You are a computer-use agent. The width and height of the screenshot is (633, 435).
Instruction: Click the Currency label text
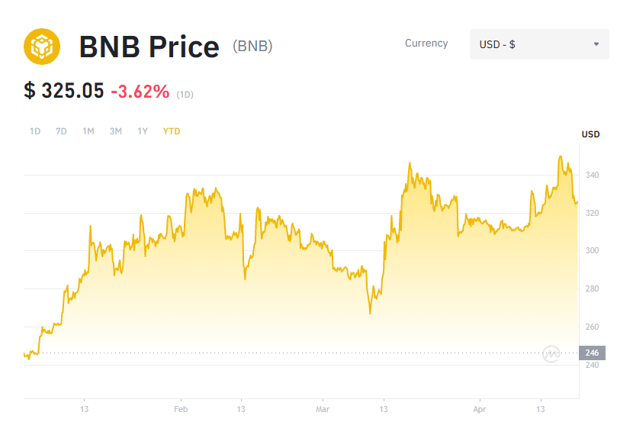coord(426,43)
